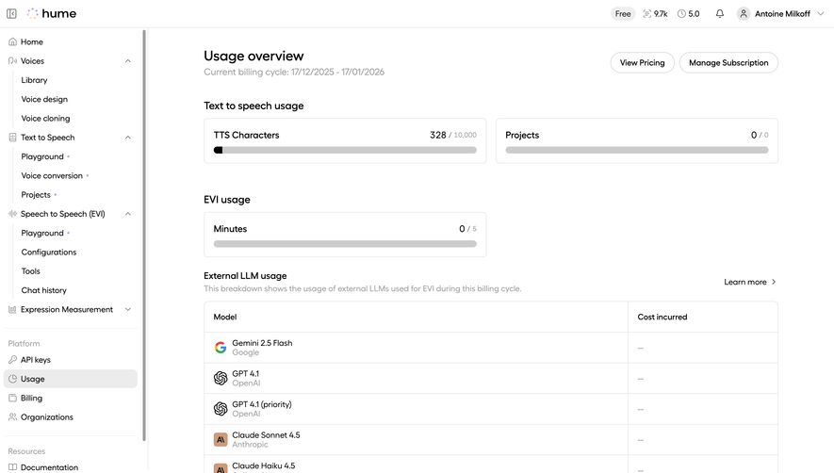Open the Antoine Milkoff account dropdown
The width and height of the screenshot is (834, 473).
click(x=781, y=14)
